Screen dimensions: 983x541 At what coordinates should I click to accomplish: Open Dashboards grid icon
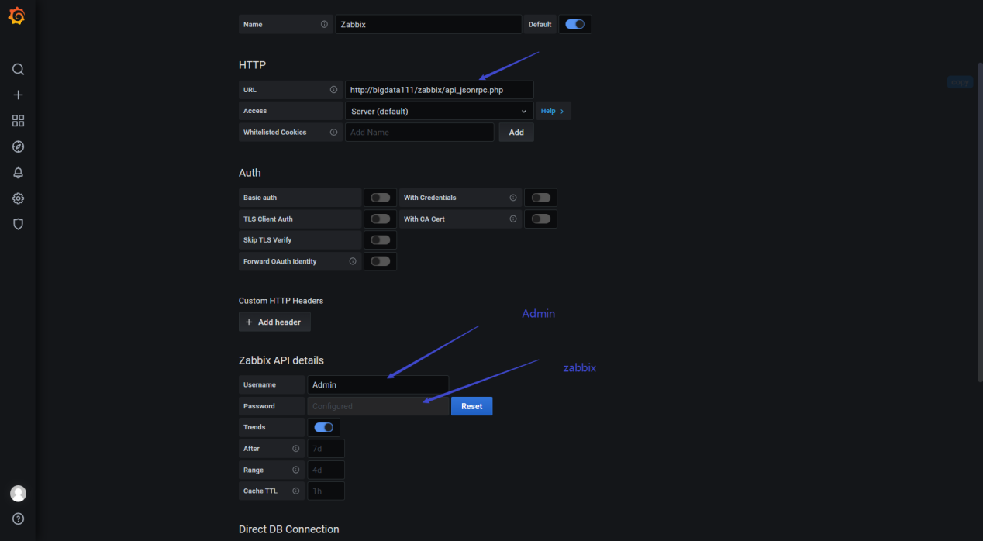18,121
